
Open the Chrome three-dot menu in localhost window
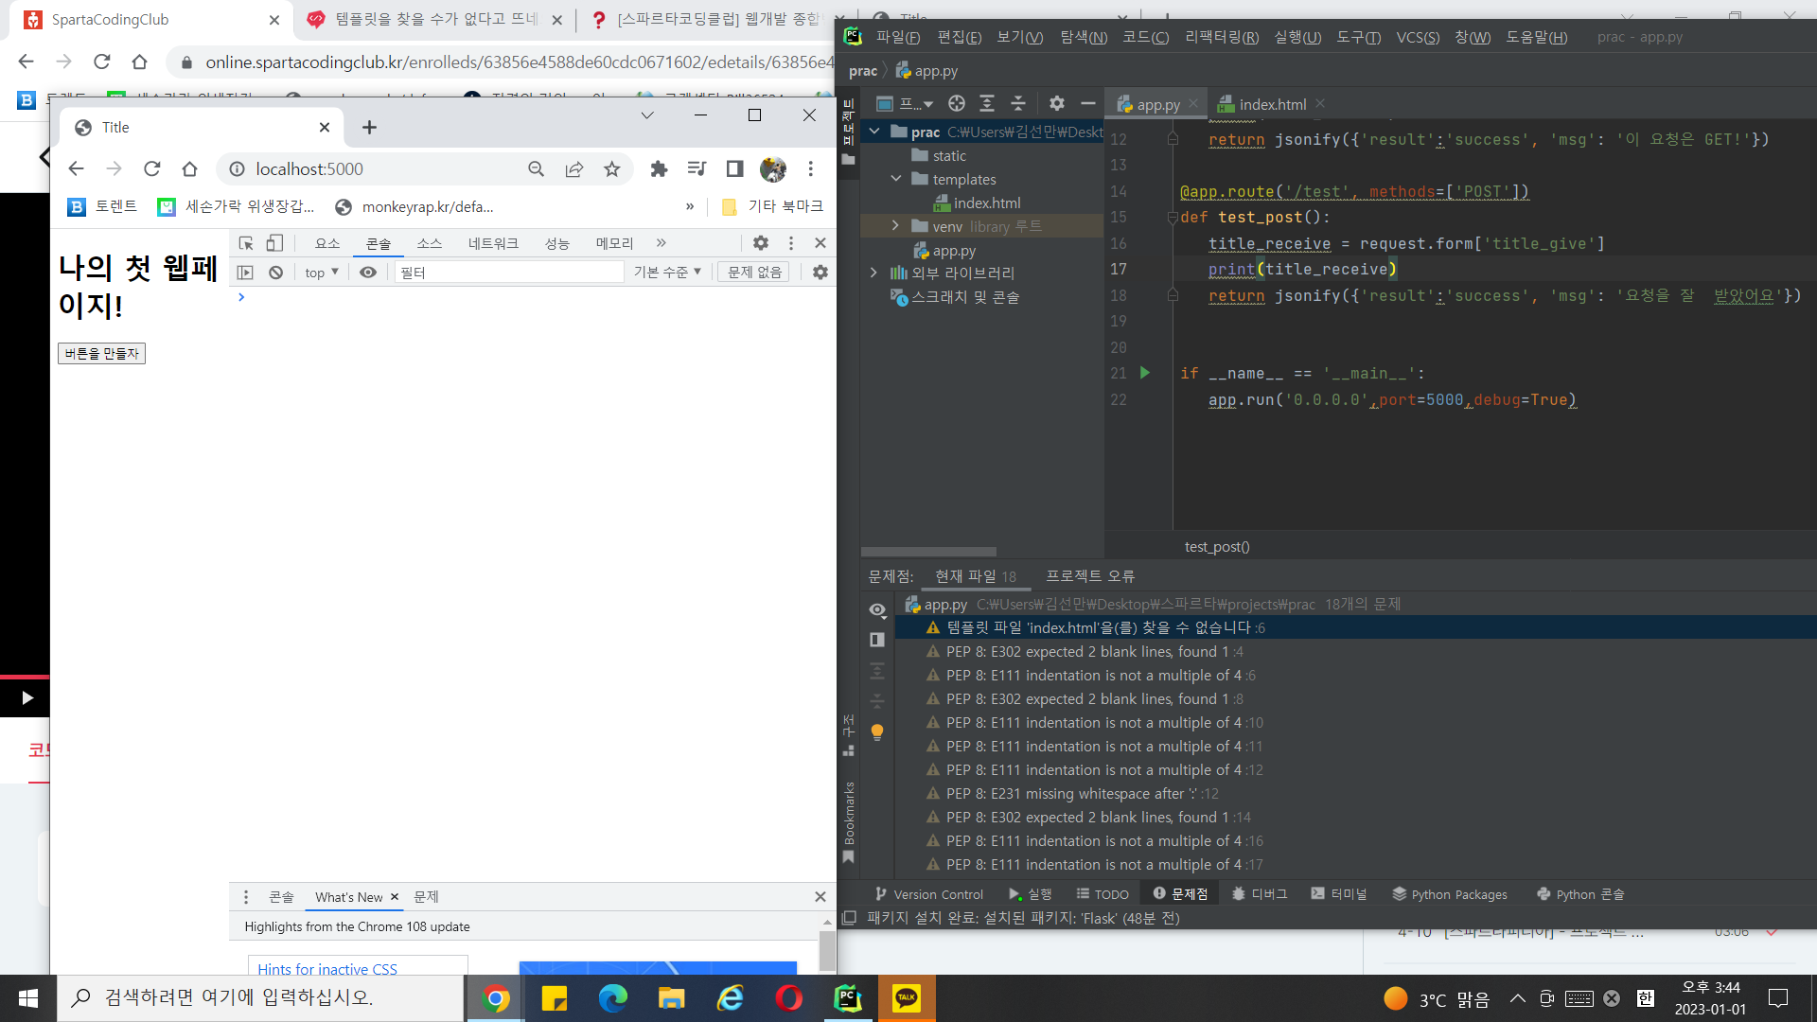pos(811,169)
